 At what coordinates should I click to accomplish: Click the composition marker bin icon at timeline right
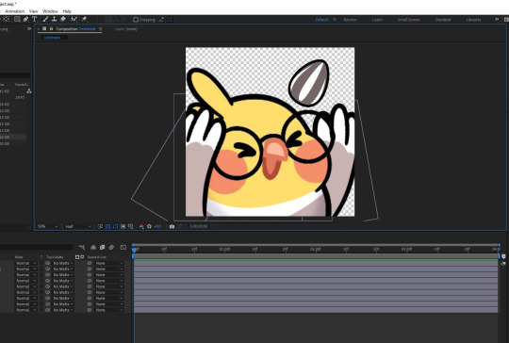tap(503, 256)
